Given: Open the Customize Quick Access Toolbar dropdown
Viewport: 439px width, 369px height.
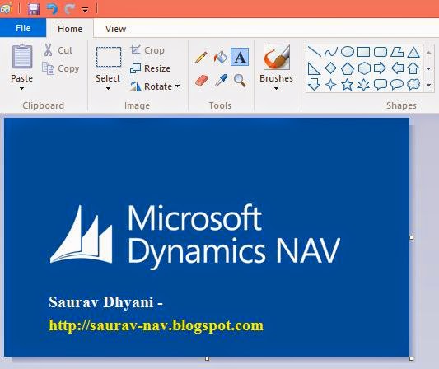Looking at the screenshot, I should [x=86, y=10].
